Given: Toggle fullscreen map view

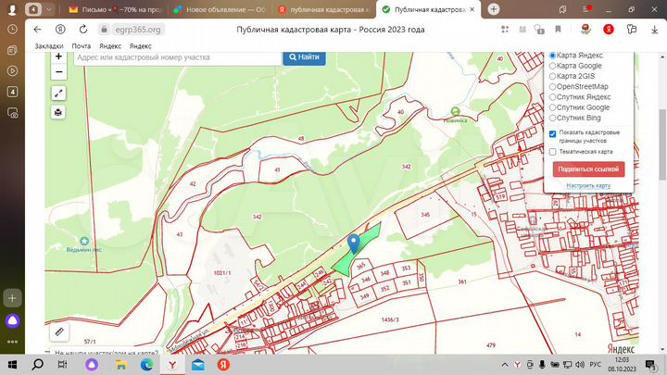Looking at the screenshot, I should coord(58,93).
